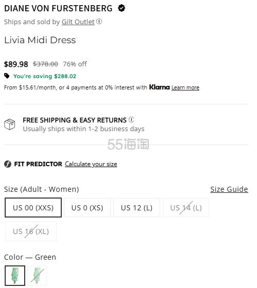Open the Gilt Outlet seller link
This screenshot has width=257, height=288.
pos(78,22)
